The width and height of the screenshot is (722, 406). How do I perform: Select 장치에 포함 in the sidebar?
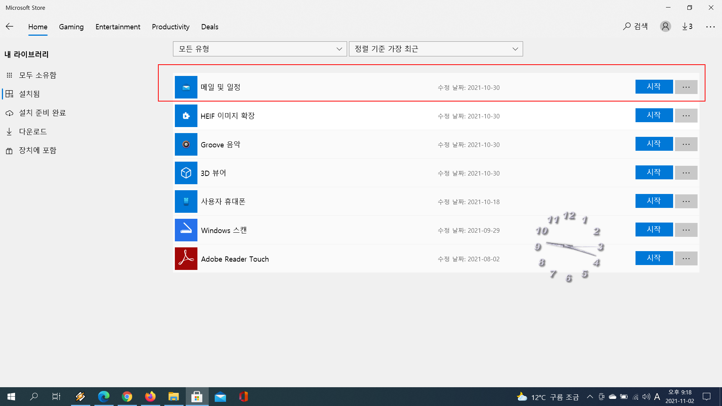click(x=38, y=150)
